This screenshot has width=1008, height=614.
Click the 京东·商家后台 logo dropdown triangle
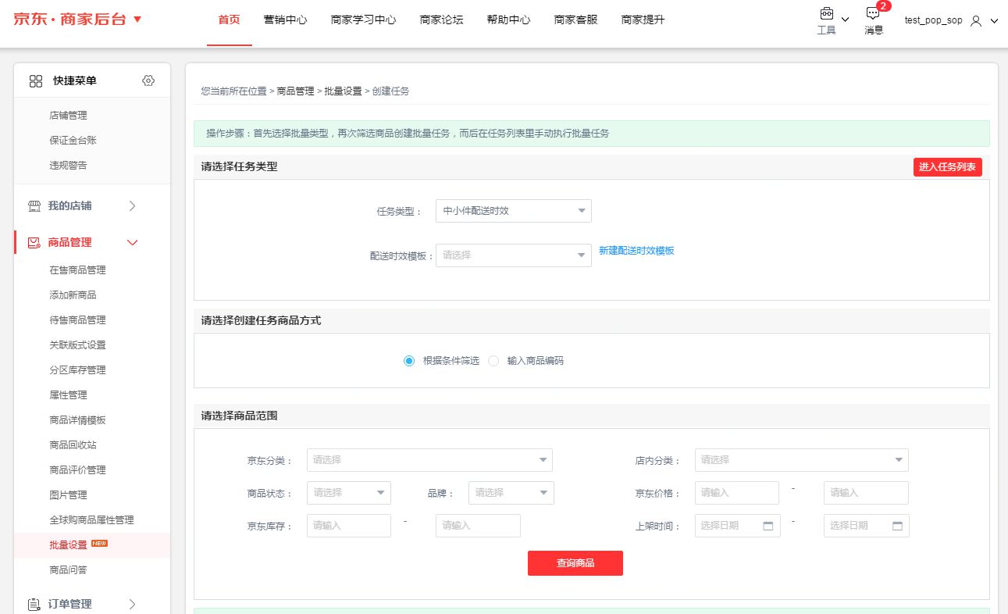pyautogui.click(x=137, y=19)
